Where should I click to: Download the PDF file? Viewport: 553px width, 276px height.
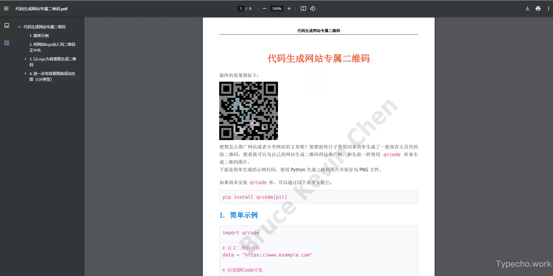pyautogui.click(x=527, y=8)
